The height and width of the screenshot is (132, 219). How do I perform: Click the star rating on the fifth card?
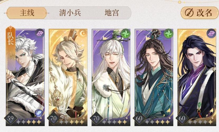click(200, 122)
